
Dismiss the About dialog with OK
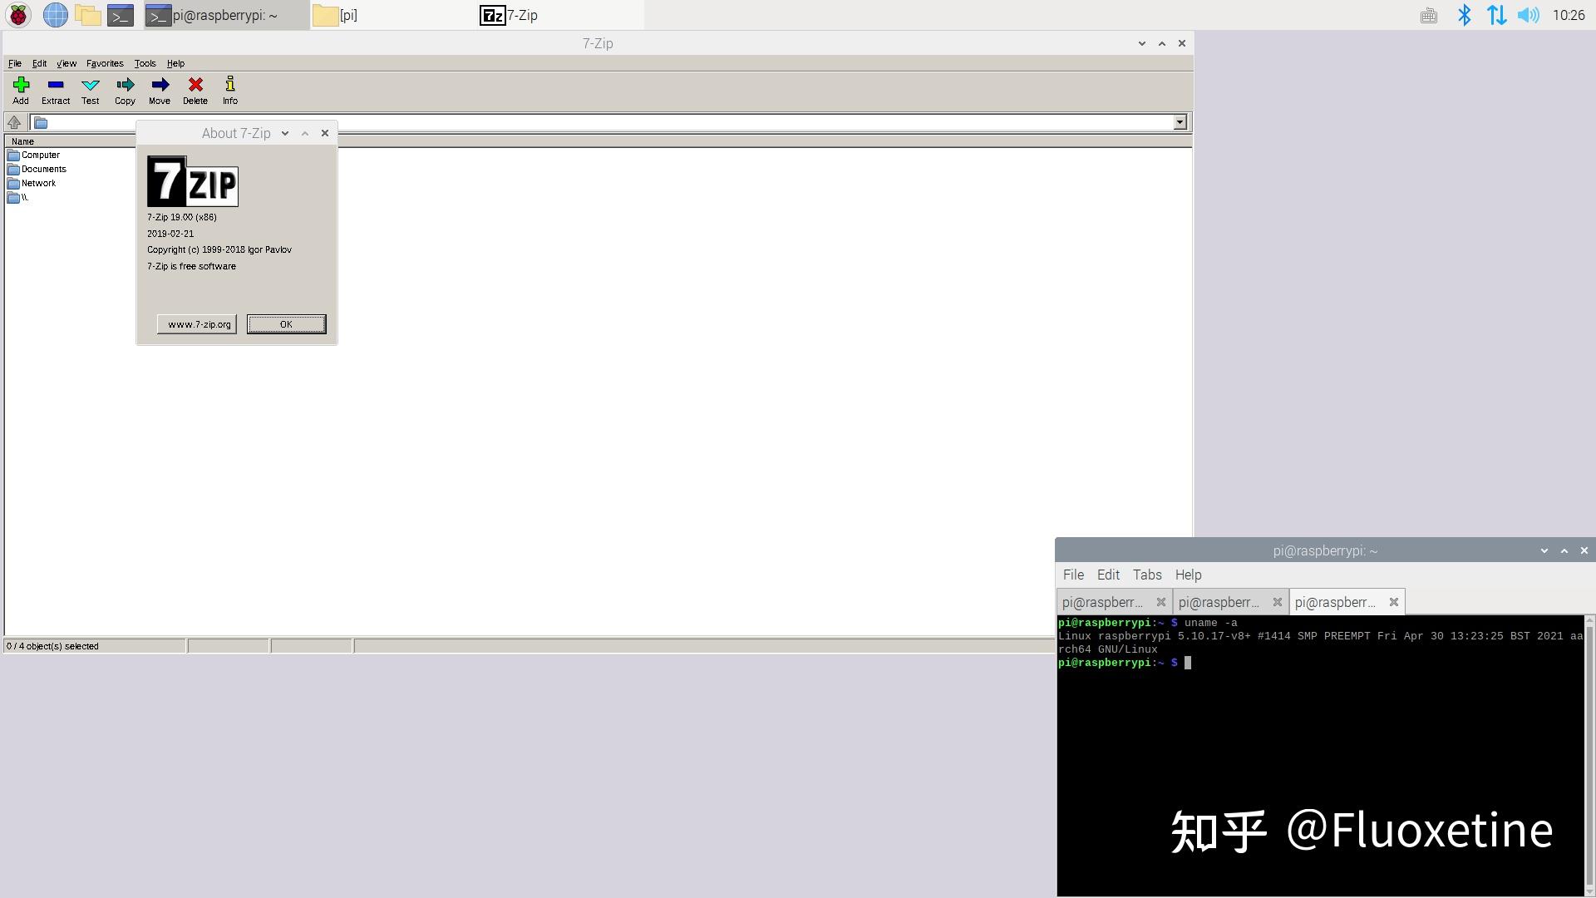coord(286,324)
